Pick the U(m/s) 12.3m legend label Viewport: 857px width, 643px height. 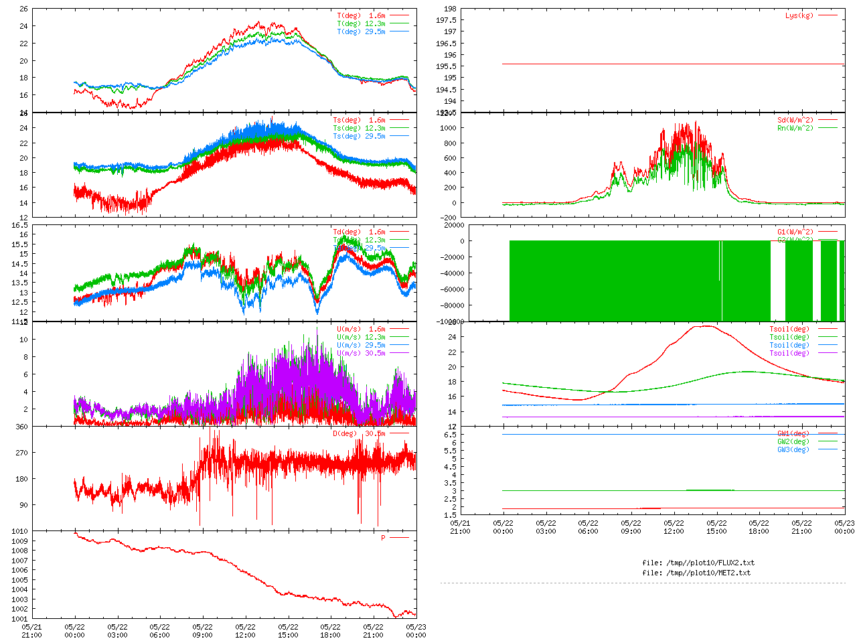(362, 338)
